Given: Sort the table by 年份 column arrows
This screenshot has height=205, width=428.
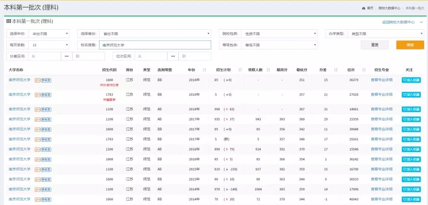Looking at the screenshot, I should (204, 70).
